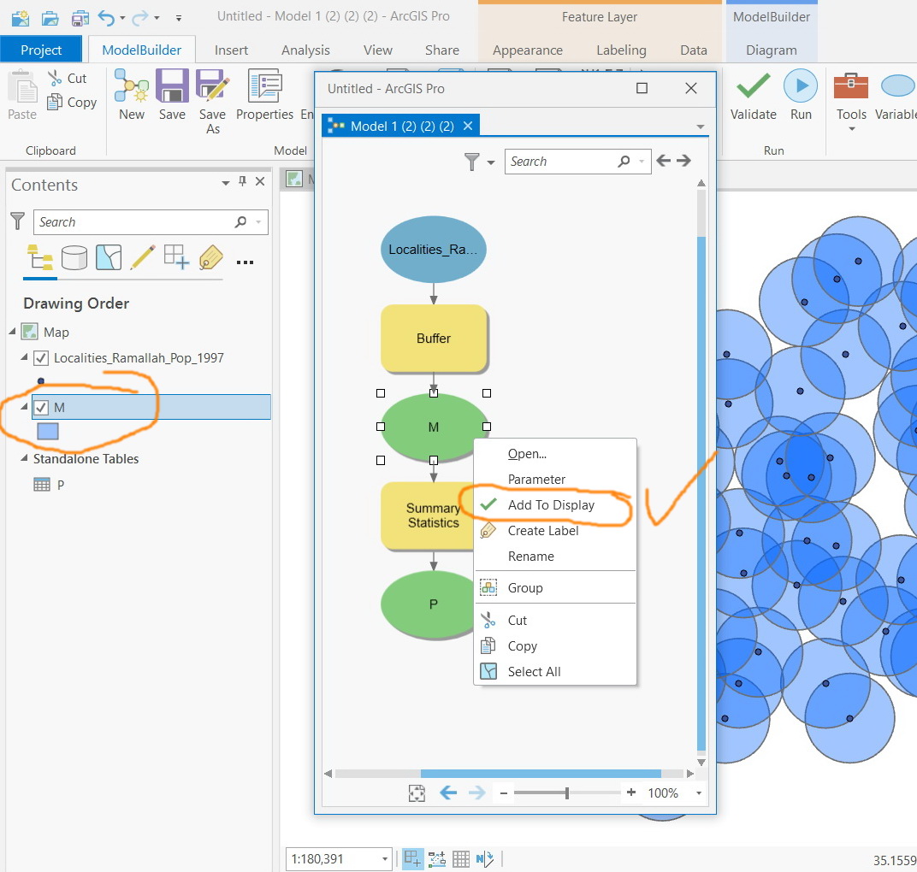Choose Group from the context menu
917x872 pixels.
tap(525, 588)
